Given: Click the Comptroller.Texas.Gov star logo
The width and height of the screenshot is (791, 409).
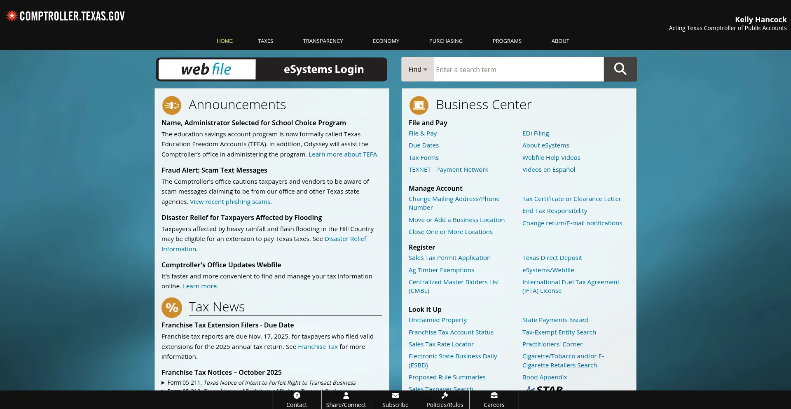Looking at the screenshot, I should (12, 16).
